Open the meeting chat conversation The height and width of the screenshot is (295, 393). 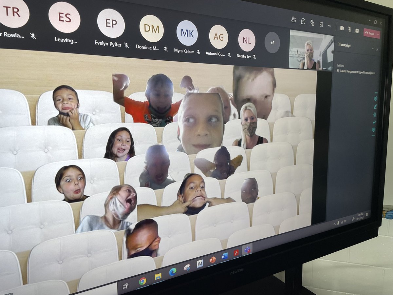click(303, 21)
